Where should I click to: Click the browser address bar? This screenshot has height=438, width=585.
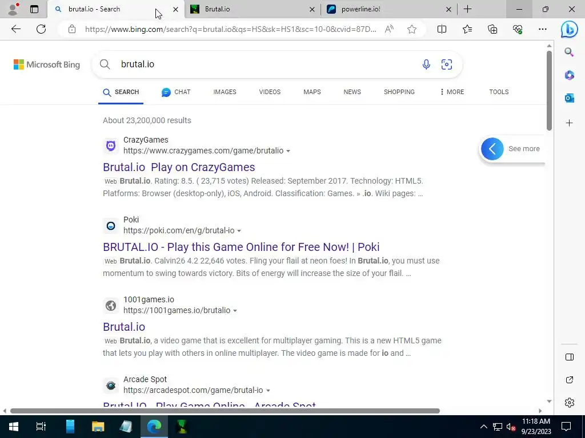[231, 29]
